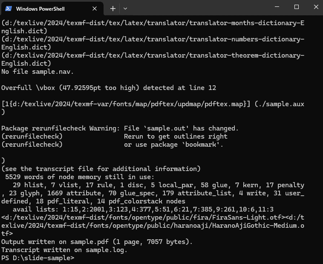Click the PS D:\slide-sample> prompt line

37,258
